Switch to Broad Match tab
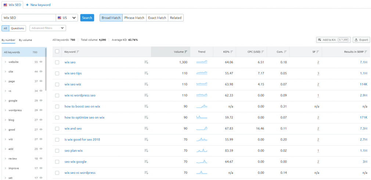371x180 pixels. point(111,18)
